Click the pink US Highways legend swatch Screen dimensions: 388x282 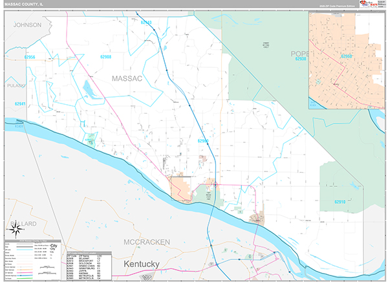pos(25,272)
